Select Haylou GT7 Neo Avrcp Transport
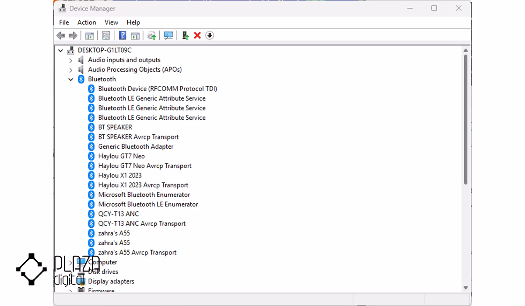525x306 pixels. coord(145,166)
